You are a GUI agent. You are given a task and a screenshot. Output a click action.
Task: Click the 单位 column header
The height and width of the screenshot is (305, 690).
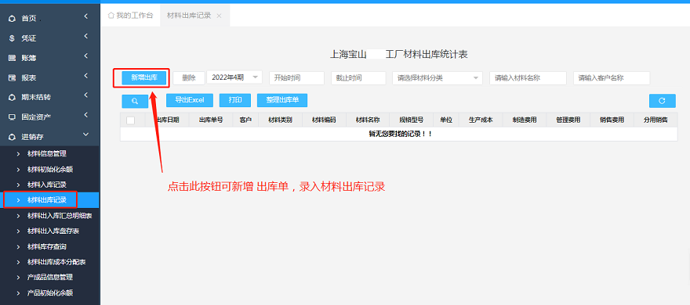(x=446, y=120)
